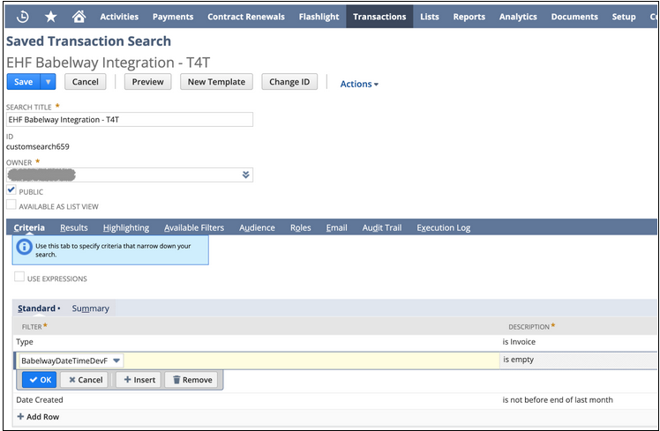
Task: Go to Home icon
Action: tap(79, 17)
